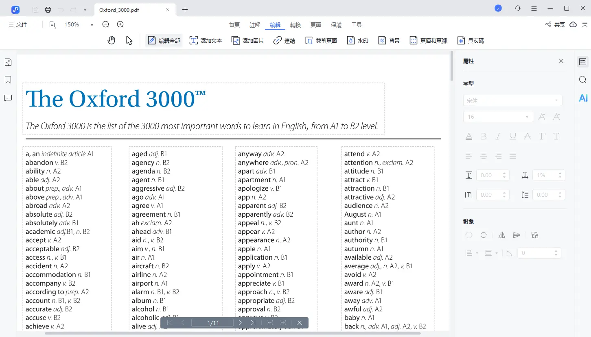Click the cloud upload icon
Image resolution: width=591 pixels, height=337 pixels.
(x=573, y=24)
